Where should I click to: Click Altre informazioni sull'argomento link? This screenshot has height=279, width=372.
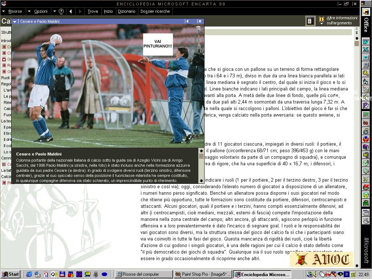click(342, 20)
